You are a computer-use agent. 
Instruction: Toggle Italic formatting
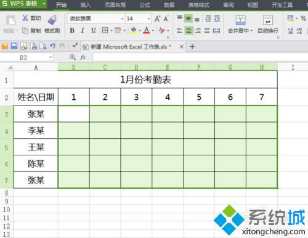[x=83, y=30]
